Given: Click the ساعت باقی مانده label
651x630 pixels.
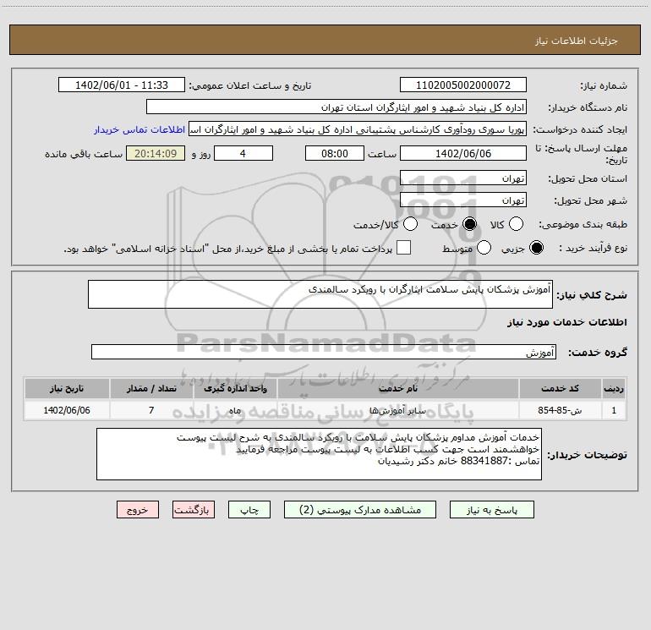Looking at the screenshot, I should click(84, 154).
